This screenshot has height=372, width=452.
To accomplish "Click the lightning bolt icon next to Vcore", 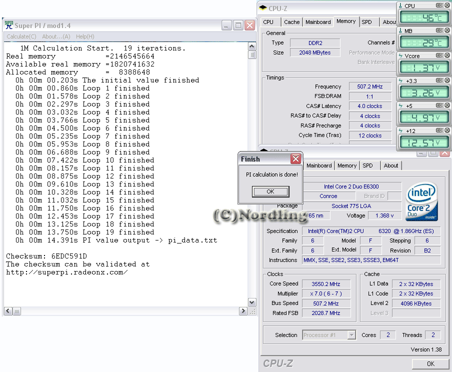I will (x=400, y=55).
